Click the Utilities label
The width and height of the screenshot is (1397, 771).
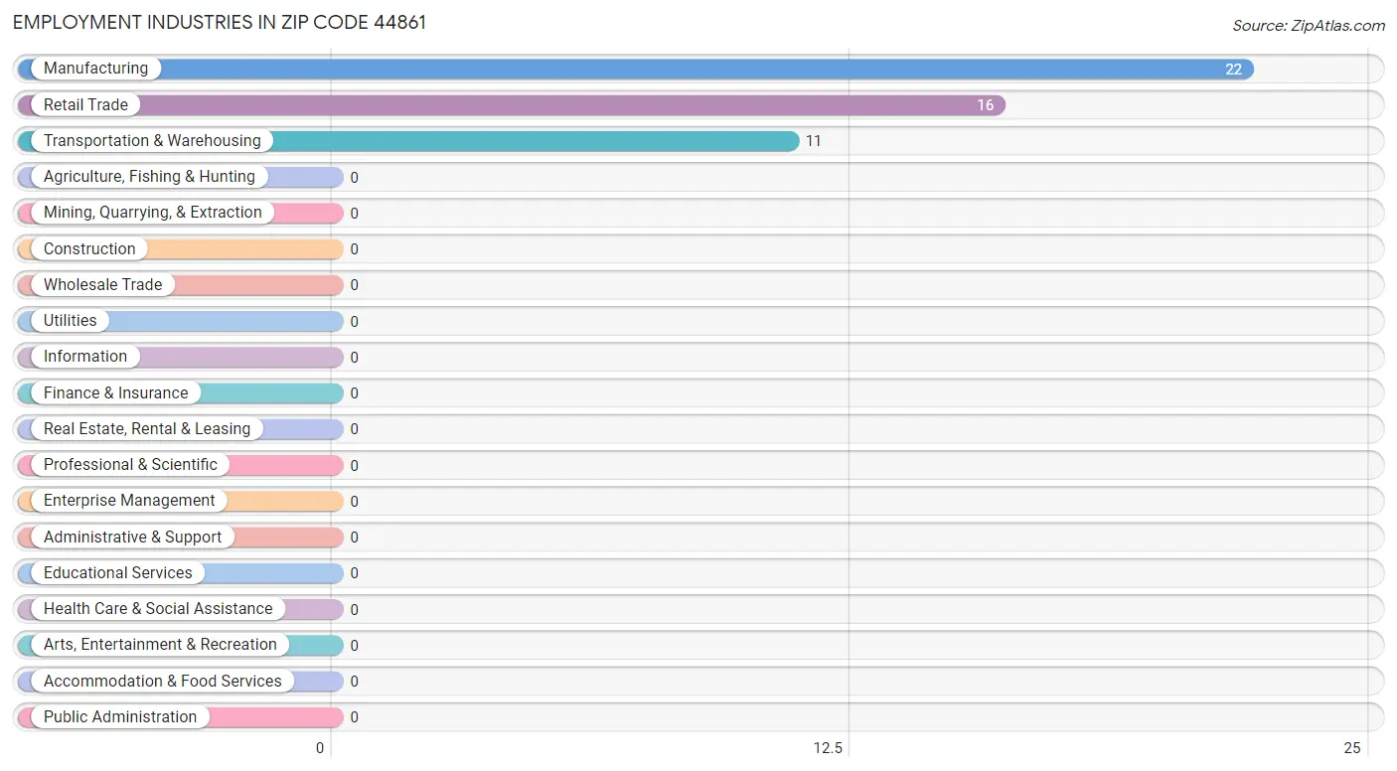pos(71,321)
